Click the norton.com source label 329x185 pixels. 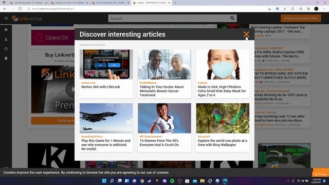tap(88, 83)
